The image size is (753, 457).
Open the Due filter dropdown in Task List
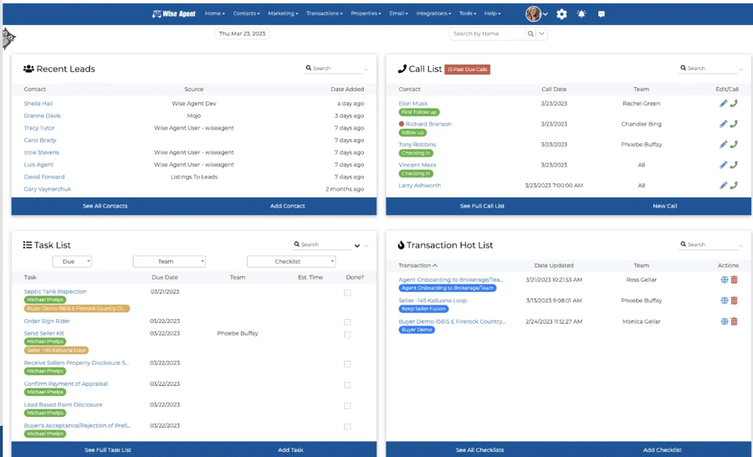[72, 261]
